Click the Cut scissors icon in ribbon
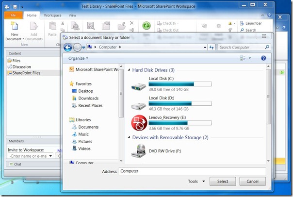The image size is (293, 197). (x=63, y=23)
